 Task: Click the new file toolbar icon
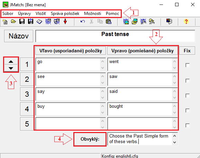pos(5,21)
